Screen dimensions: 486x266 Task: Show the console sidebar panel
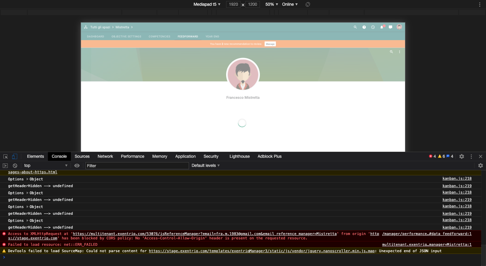pos(5,166)
